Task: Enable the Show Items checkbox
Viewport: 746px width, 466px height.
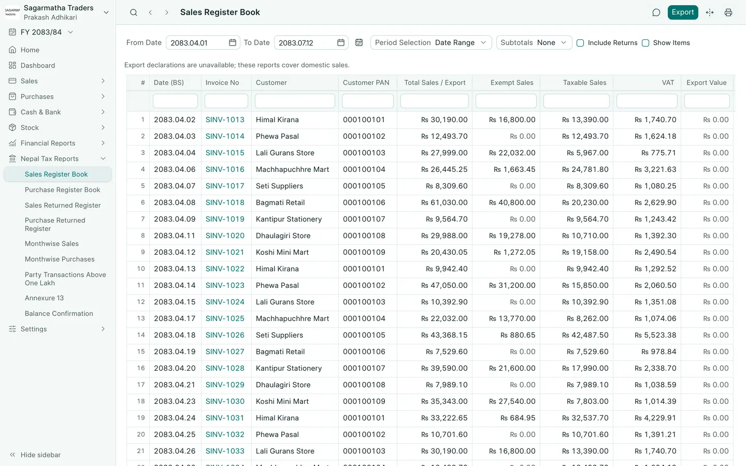Action: (x=645, y=43)
